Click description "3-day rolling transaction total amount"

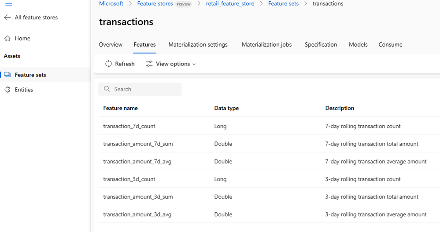(x=372, y=197)
